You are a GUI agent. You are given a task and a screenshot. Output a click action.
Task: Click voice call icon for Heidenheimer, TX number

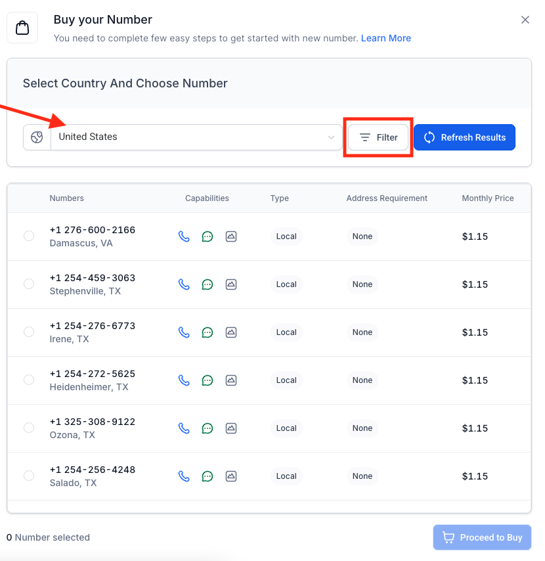point(184,380)
